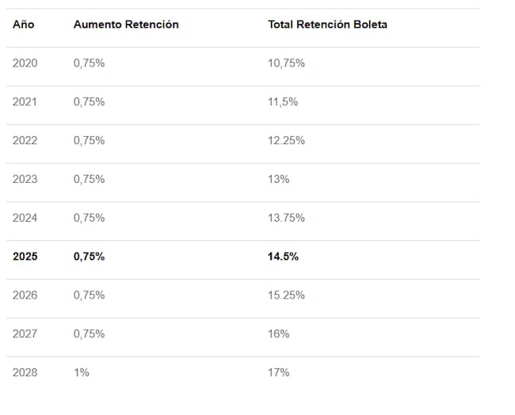
Task: Select the 15.25% total retention value
Action: click(x=286, y=295)
